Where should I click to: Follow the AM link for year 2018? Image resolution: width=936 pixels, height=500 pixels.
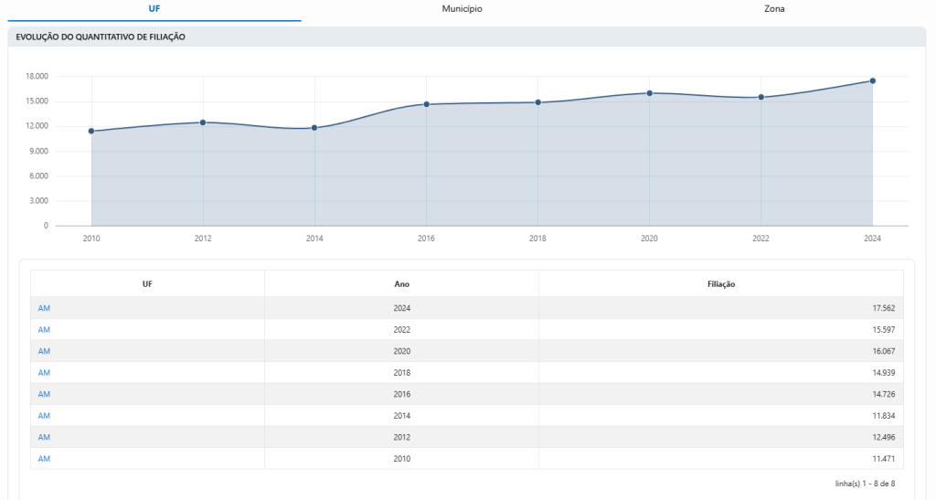[x=44, y=373]
